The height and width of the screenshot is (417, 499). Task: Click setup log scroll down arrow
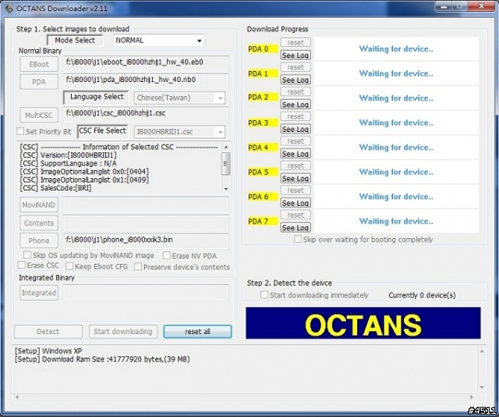[482, 387]
